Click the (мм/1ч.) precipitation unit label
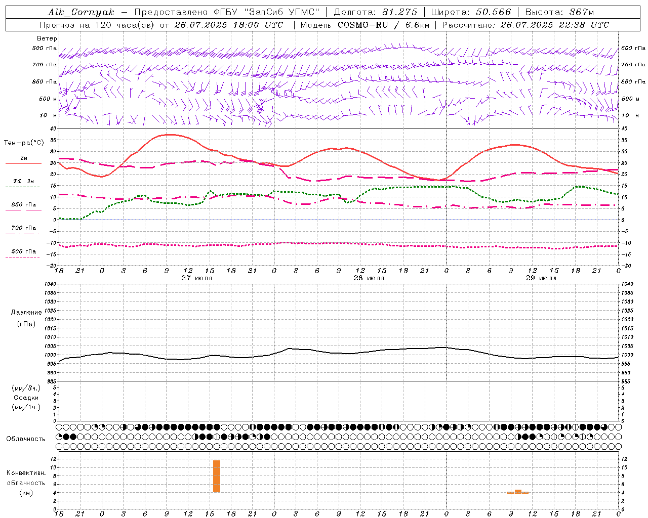The image size is (648, 518). coord(26,407)
